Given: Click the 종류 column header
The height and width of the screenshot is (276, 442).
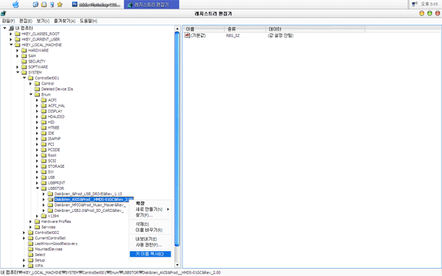Looking at the screenshot, I should (x=245, y=29).
